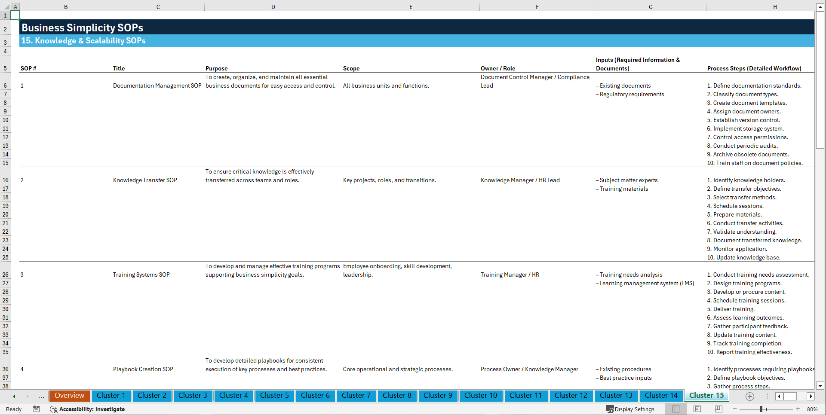Zoom in using the plus zoom icon
Image resolution: width=826 pixels, height=415 pixels.
pyautogui.click(x=798, y=409)
